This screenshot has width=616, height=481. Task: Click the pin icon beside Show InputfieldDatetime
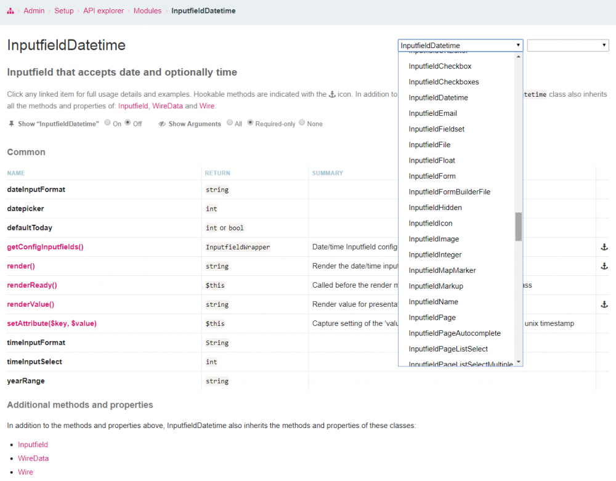(11, 124)
